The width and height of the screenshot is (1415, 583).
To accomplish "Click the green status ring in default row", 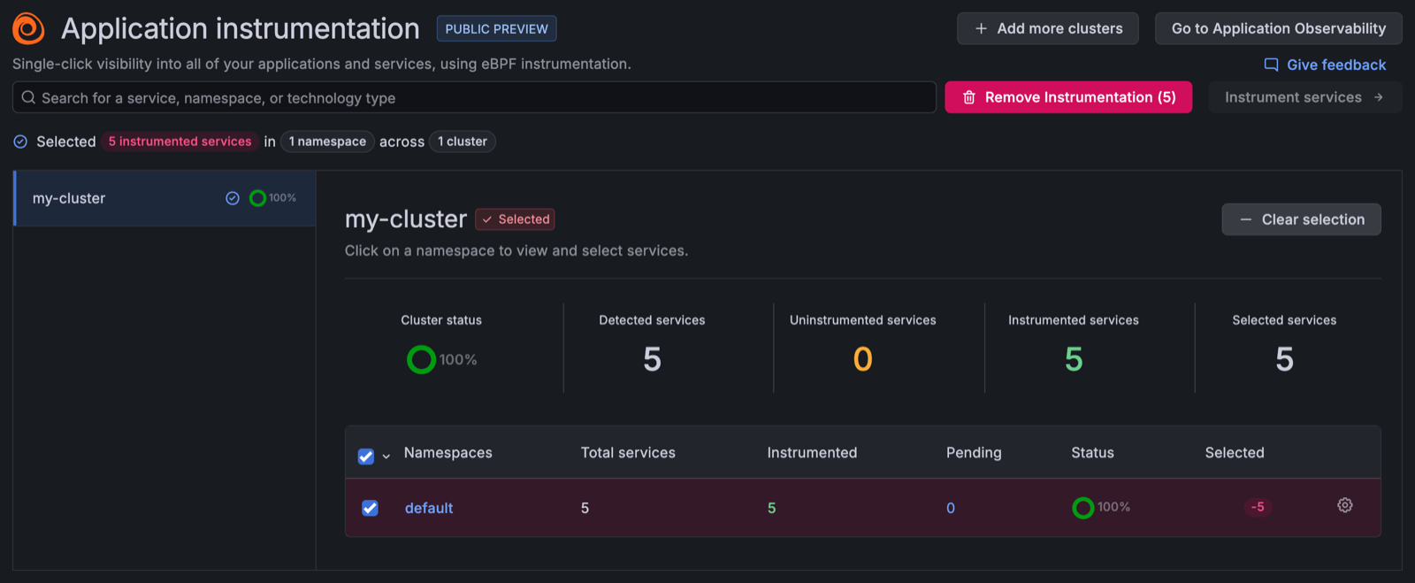I will 1082,508.
